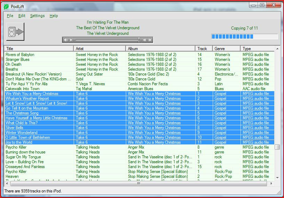Mute audio with the speaker icon
Screen dimensions: 284x198
pos(66,40)
